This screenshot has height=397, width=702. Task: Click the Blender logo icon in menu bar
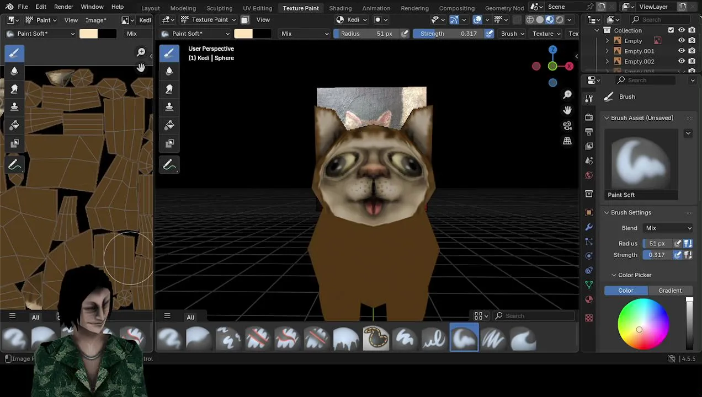click(x=9, y=7)
